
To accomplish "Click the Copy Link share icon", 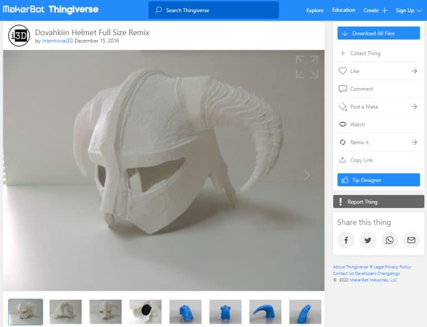I will (342, 160).
